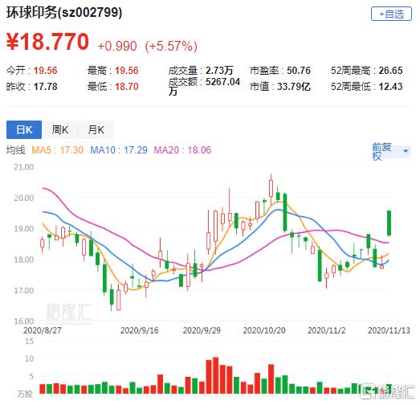Click 52周最高 value 26.65
The image size is (420, 405).
[x=390, y=71]
